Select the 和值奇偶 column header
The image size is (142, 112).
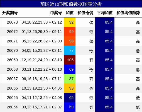(x=85, y=13)
